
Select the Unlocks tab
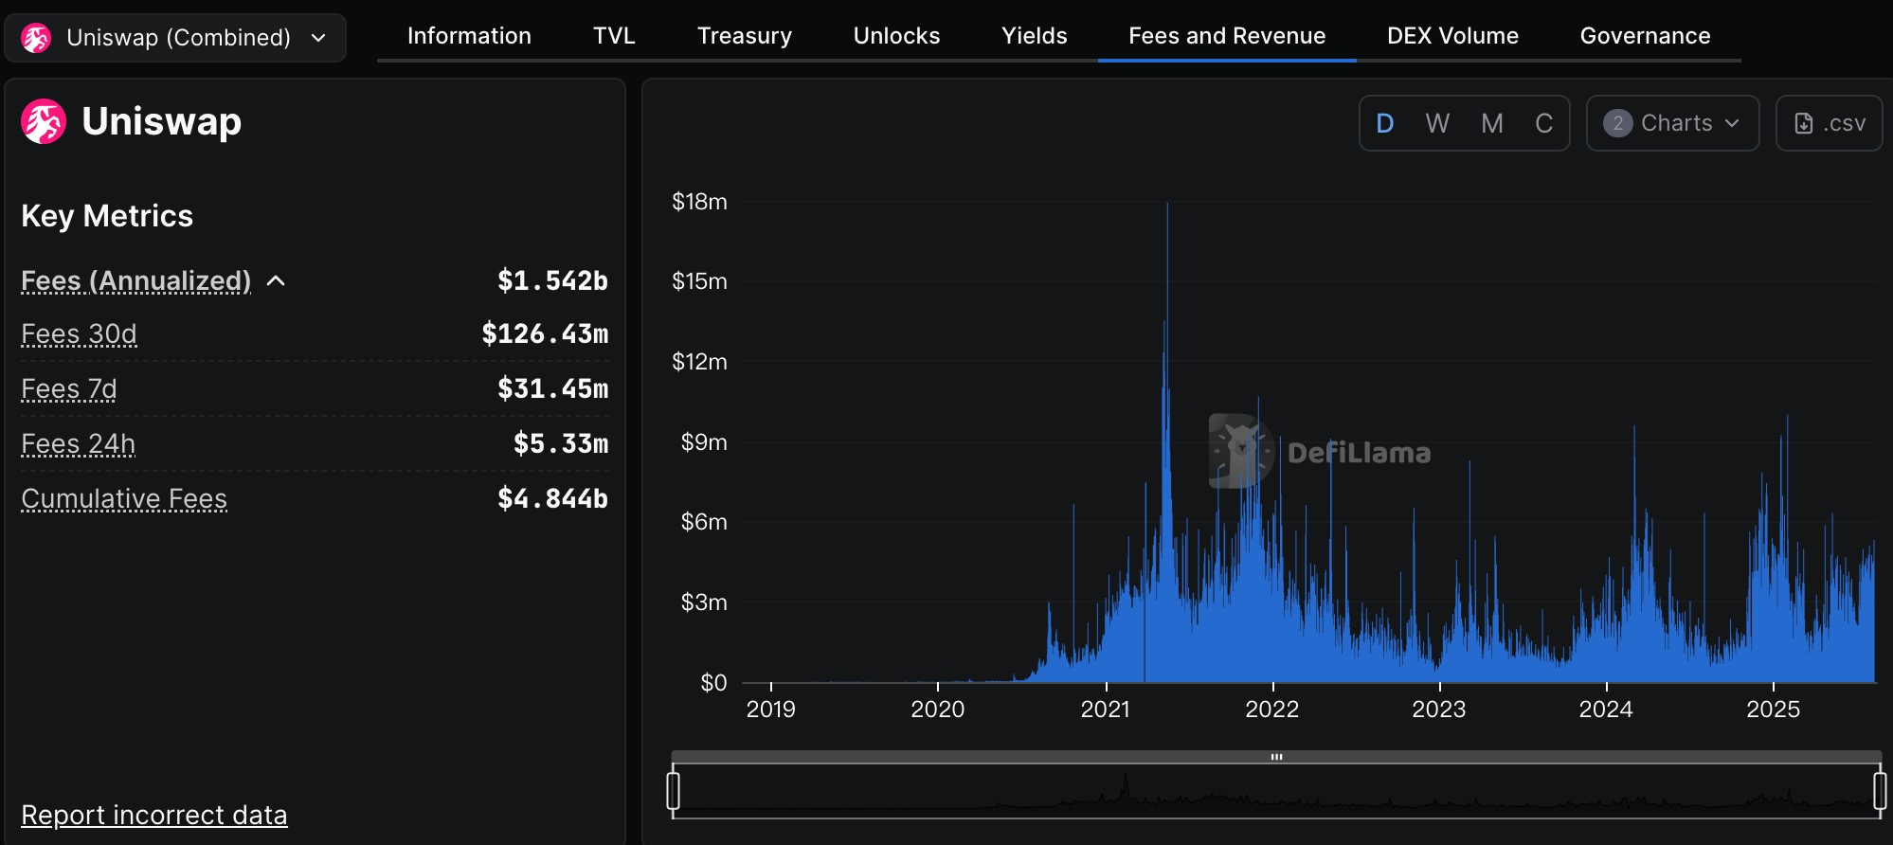click(896, 36)
